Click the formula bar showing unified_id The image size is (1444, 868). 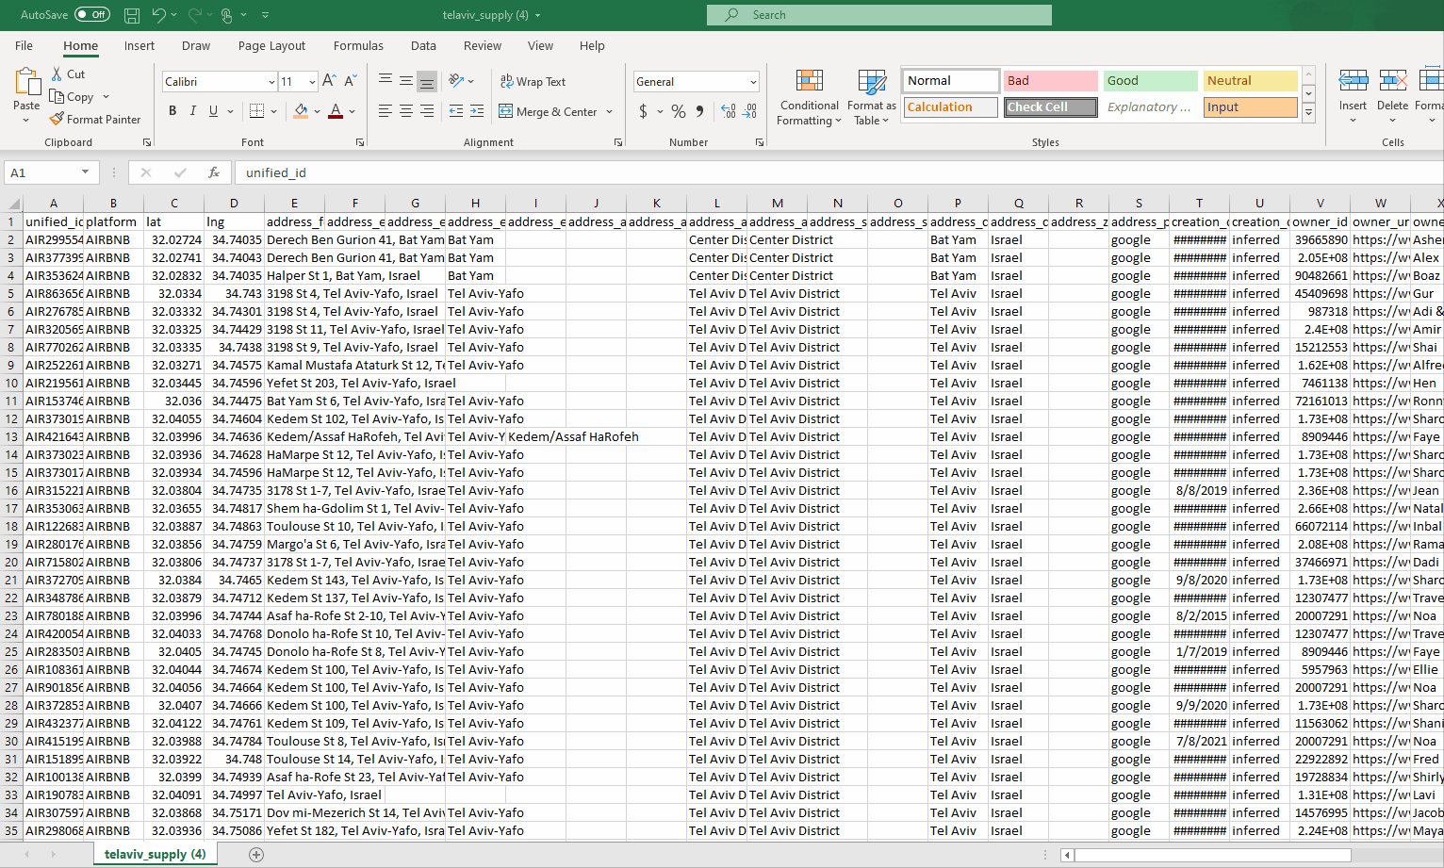(837, 172)
